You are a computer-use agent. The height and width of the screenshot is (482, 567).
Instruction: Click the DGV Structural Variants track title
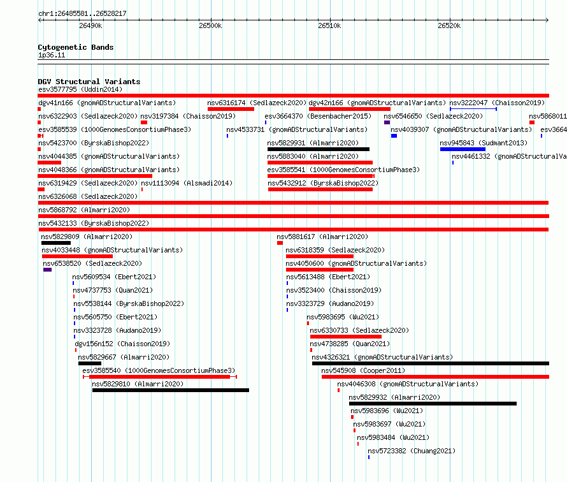(x=89, y=82)
